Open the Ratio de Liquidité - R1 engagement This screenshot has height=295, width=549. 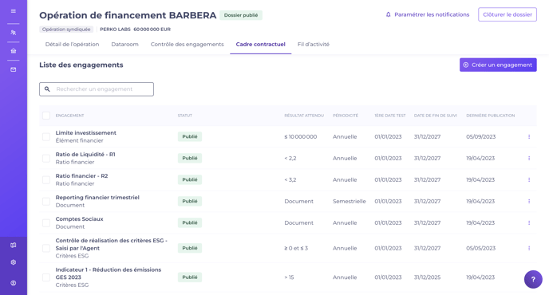pos(85,155)
